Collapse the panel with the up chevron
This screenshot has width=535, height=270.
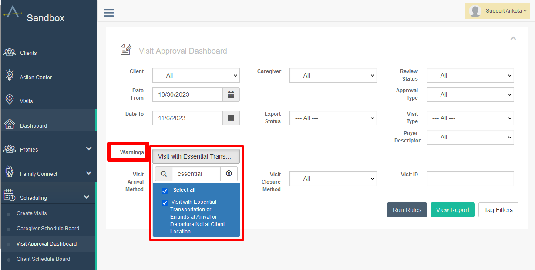[513, 38]
